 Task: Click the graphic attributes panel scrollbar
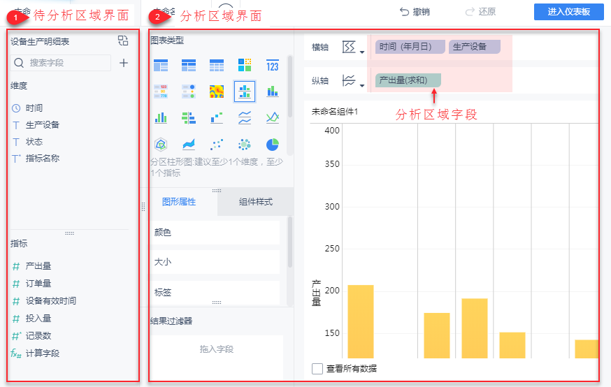[x=289, y=242]
